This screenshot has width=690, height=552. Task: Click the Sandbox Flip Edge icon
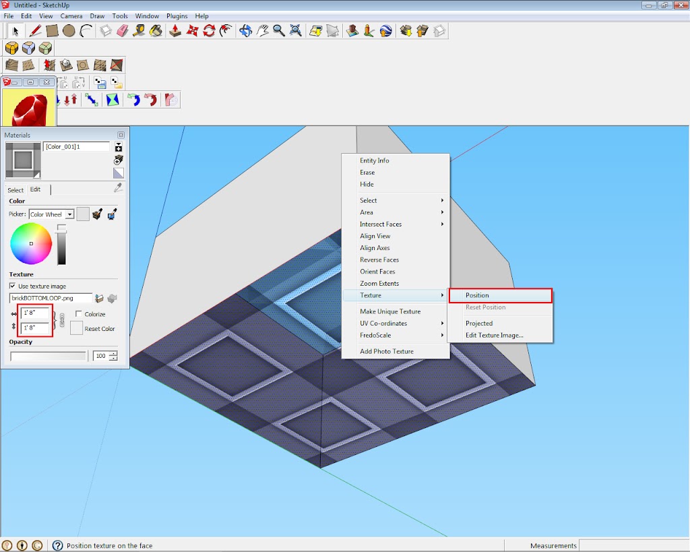point(116,65)
